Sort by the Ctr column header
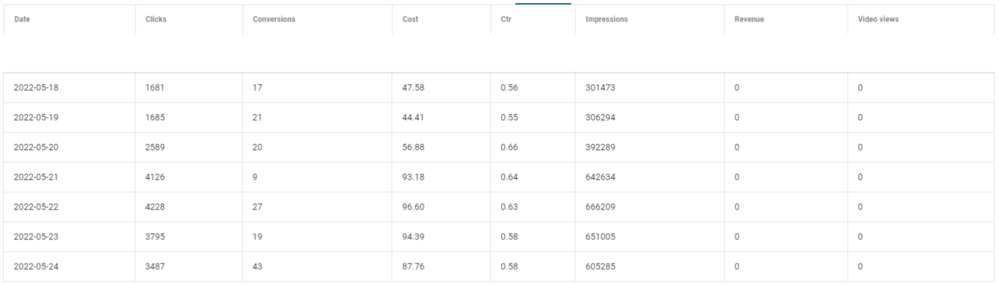 (x=505, y=20)
